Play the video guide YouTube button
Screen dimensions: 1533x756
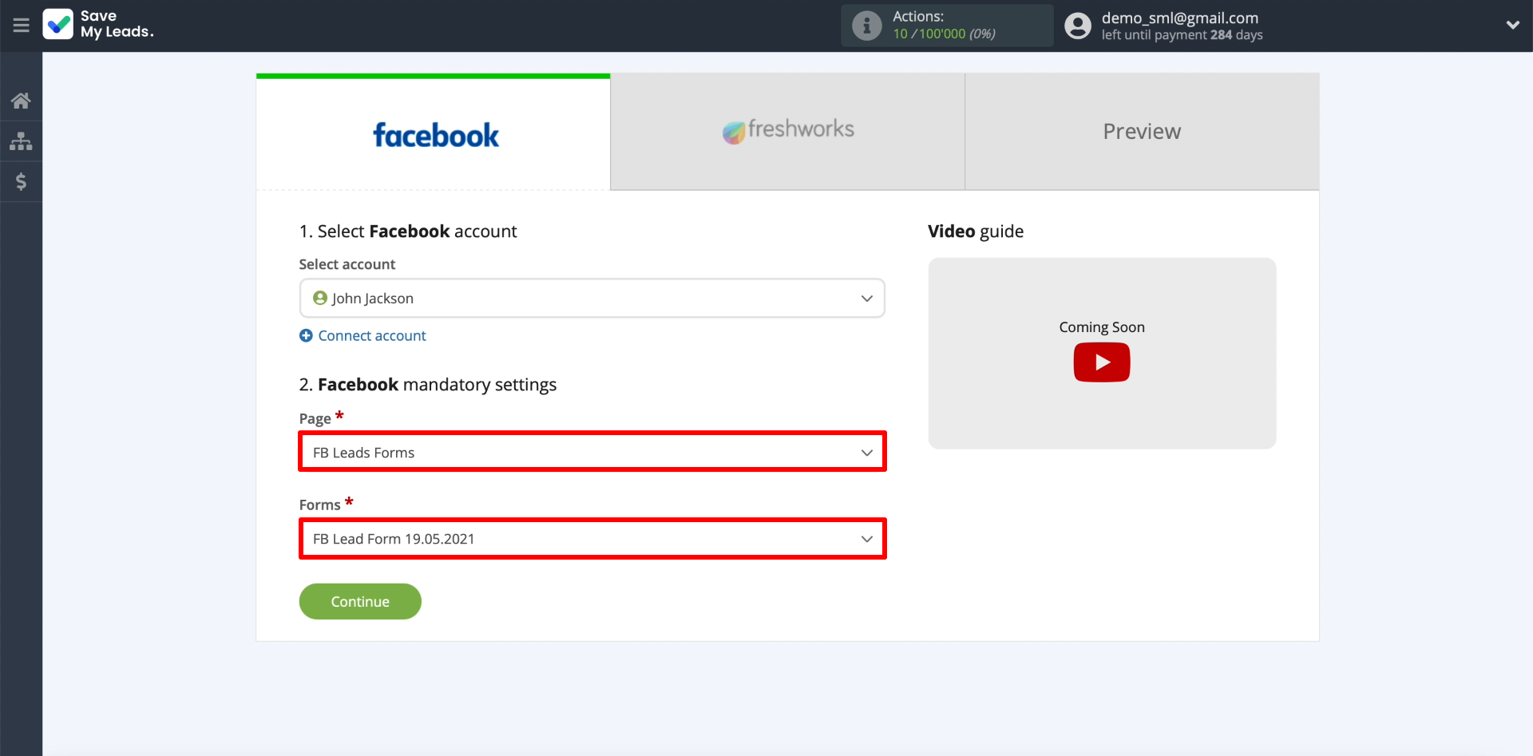click(1101, 362)
